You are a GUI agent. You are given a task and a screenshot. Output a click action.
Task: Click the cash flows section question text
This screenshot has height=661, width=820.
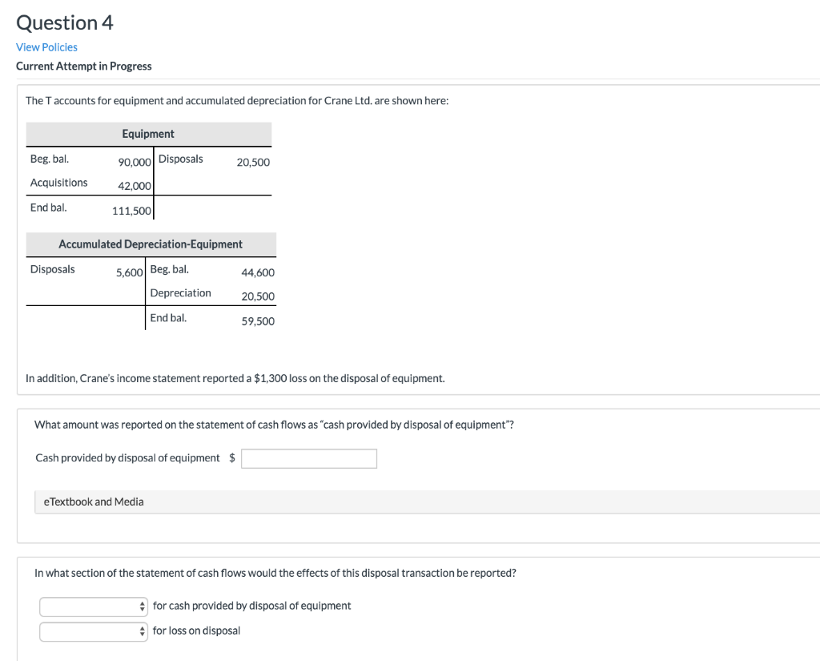coord(275,573)
